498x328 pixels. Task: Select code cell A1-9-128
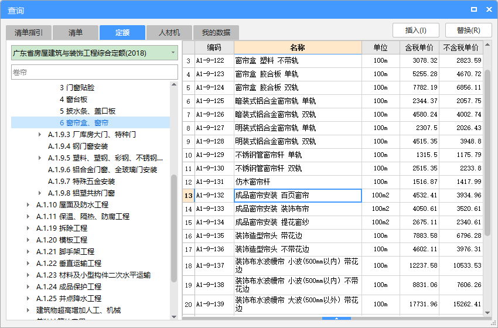[x=214, y=142]
